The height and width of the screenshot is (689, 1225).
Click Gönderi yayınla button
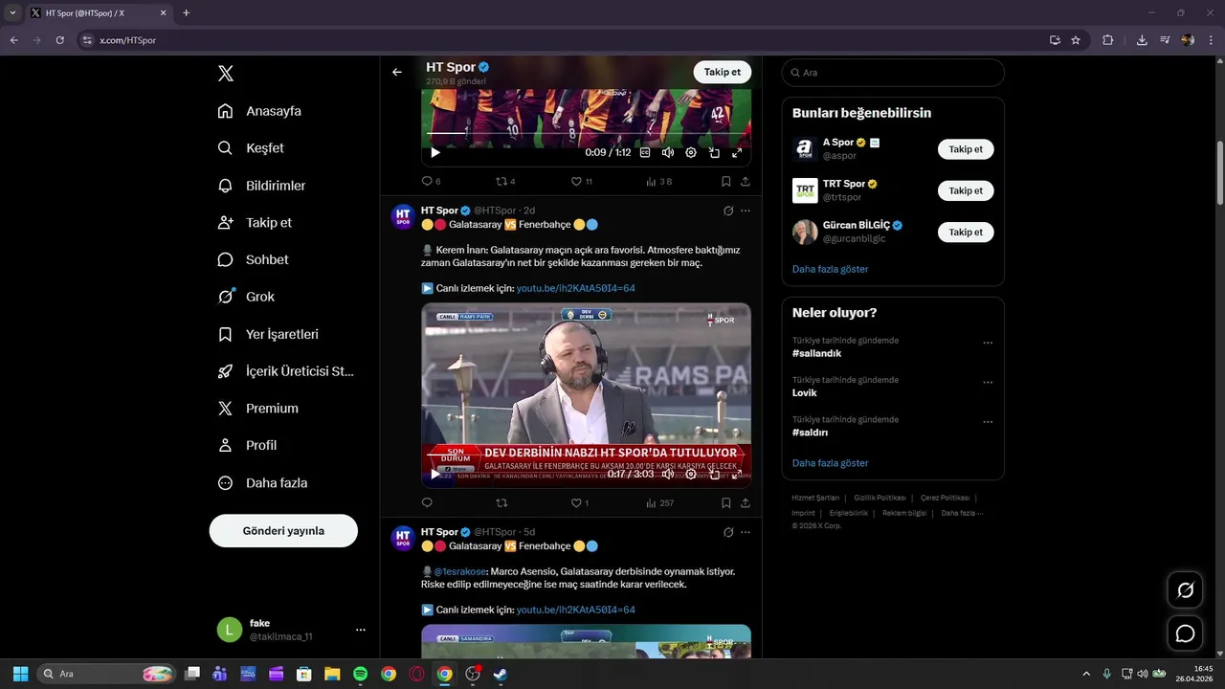tap(283, 530)
